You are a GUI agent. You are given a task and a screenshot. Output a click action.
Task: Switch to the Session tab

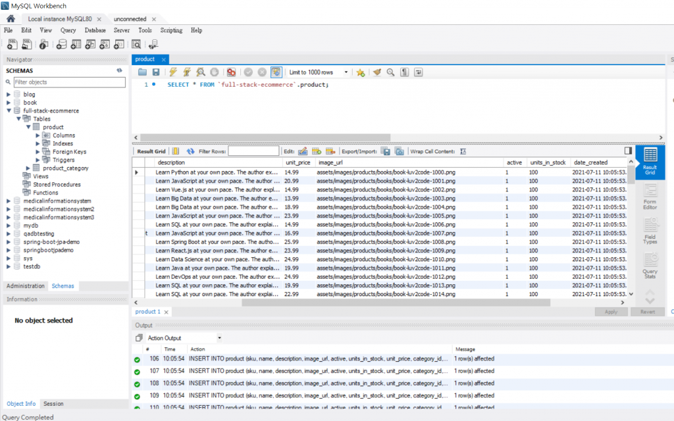tap(53, 404)
